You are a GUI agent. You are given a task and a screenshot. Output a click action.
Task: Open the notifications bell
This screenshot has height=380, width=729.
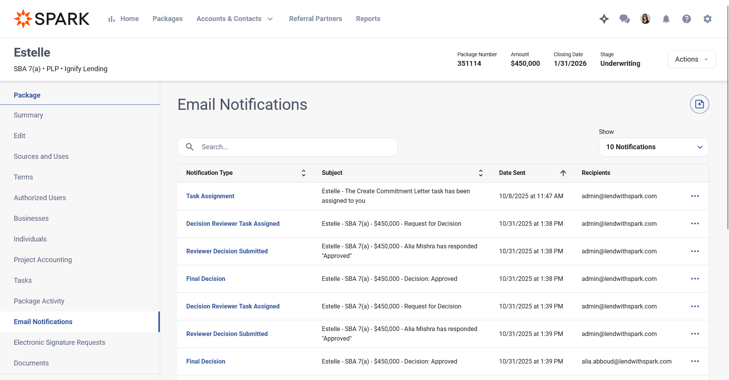tap(666, 19)
